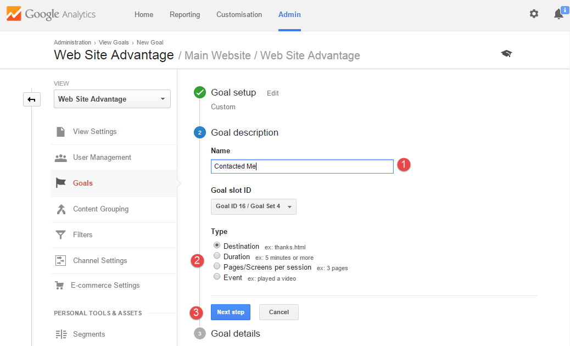Click the back arrow button

pyautogui.click(x=32, y=99)
